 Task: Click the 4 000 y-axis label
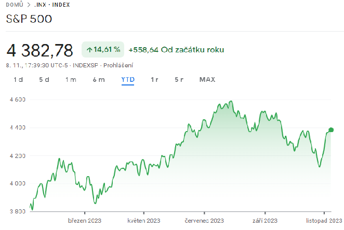pyautogui.click(x=18, y=183)
